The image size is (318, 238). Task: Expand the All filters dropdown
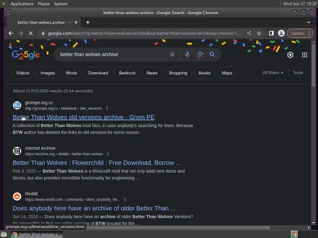pos(273,73)
